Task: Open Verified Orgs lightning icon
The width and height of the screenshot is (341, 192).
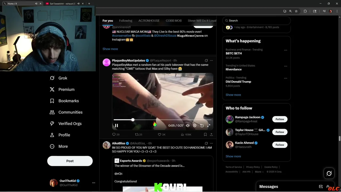Action: pos(52,124)
